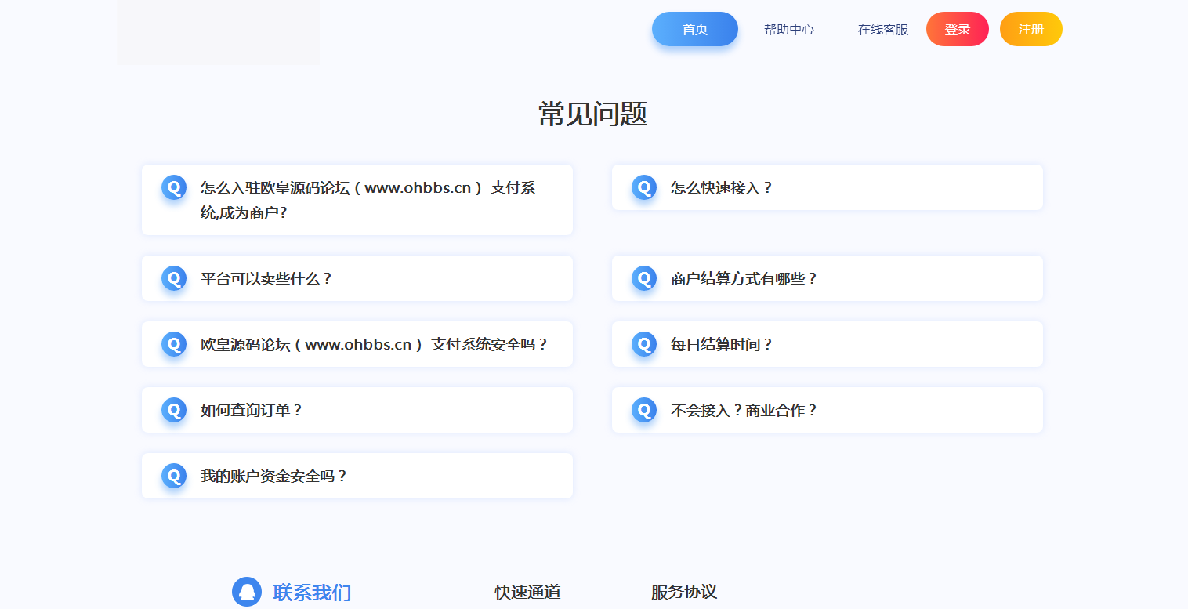This screenshot has width=1188, height=609.
Task: Switch to the 首页 navigation tab
Action: pos(694,29)
